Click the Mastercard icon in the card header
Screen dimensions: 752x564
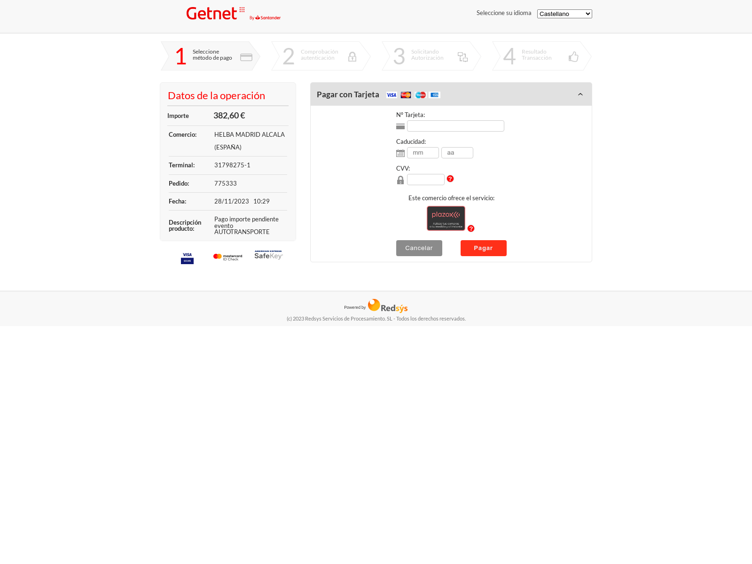406,95
